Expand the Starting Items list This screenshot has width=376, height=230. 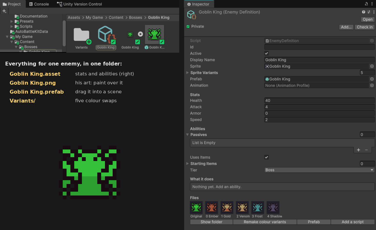[188, 164]
